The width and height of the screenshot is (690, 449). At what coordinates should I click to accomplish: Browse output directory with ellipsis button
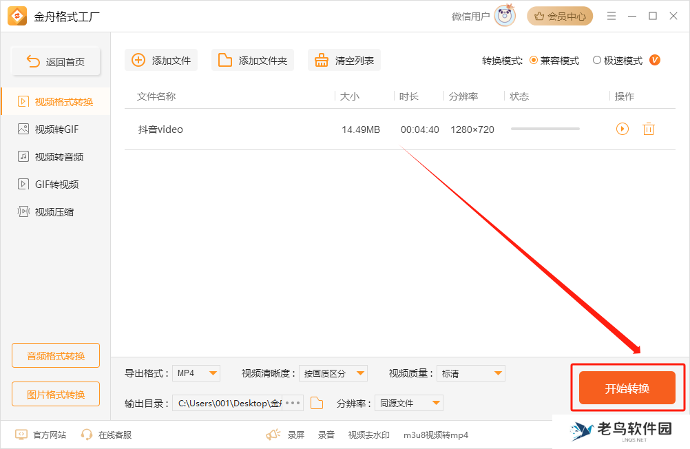pos(293,404)
